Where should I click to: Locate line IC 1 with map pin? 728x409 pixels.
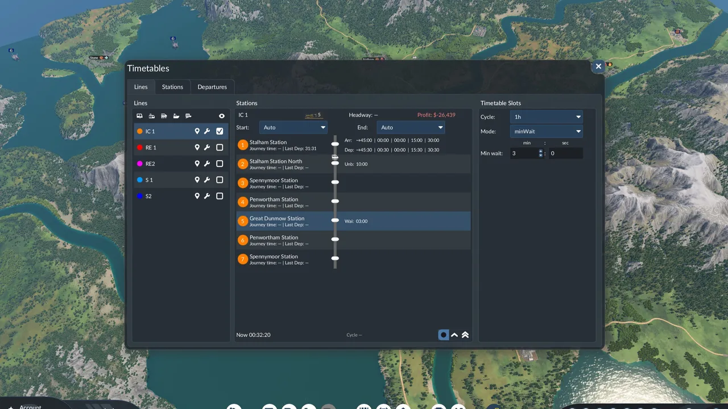pos(197,131)
